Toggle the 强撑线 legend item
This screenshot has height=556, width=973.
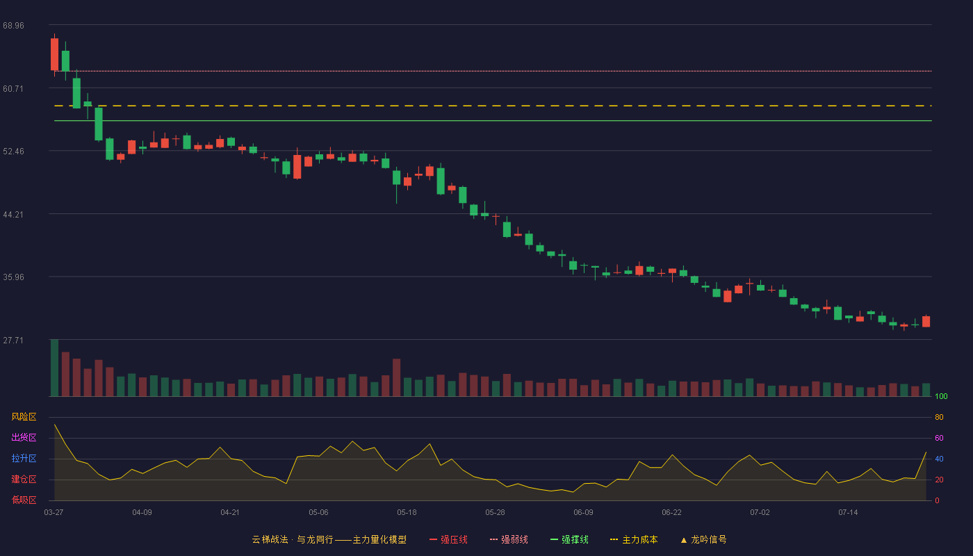coord(569,539)
